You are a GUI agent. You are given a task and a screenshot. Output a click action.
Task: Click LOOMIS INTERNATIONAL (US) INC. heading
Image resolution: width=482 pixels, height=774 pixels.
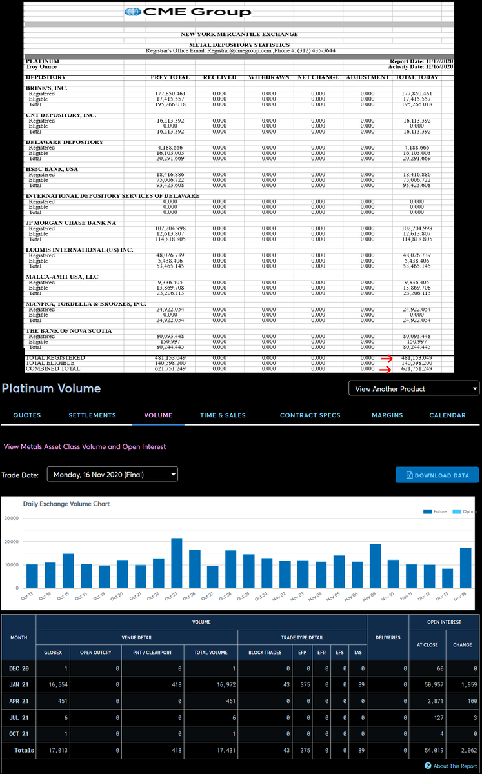pyautogui.click(x=79, y=250)
